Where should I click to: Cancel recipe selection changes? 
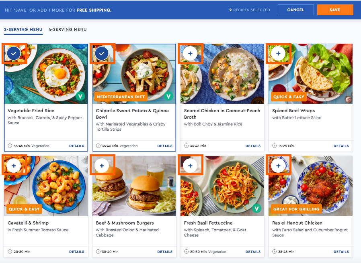click(295, 10)
